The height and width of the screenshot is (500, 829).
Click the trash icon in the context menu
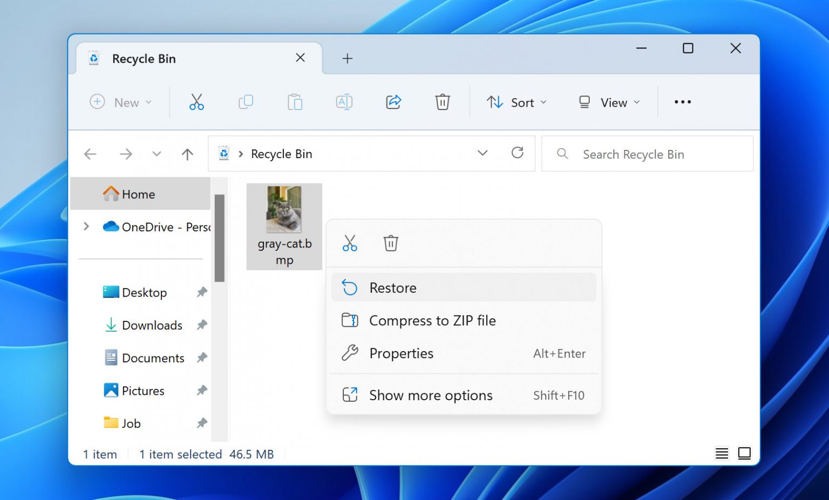391,243
